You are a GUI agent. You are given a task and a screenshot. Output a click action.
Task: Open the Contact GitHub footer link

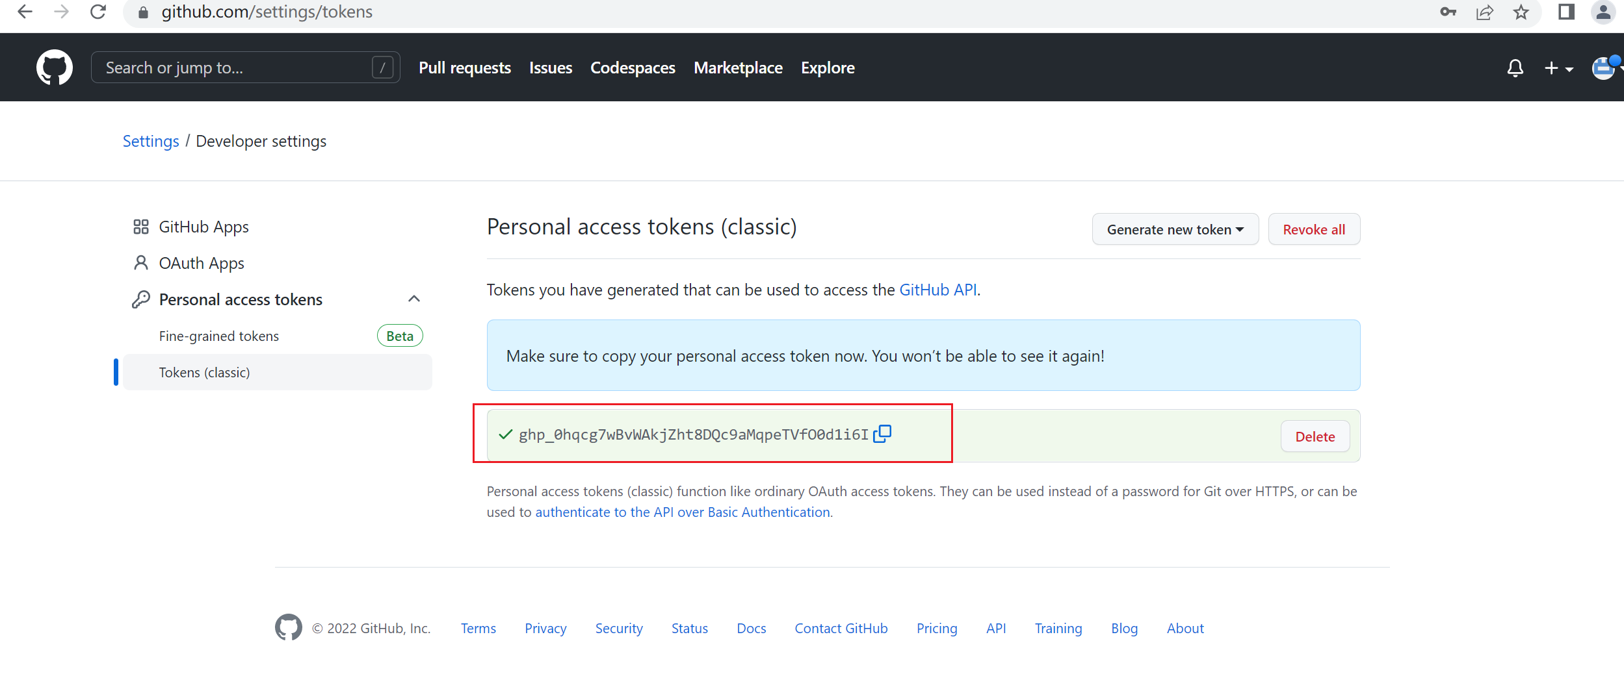click(841, 628)
